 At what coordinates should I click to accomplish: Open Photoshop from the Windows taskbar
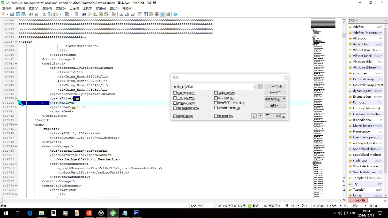pyautogui.click(x=137, y=213)
